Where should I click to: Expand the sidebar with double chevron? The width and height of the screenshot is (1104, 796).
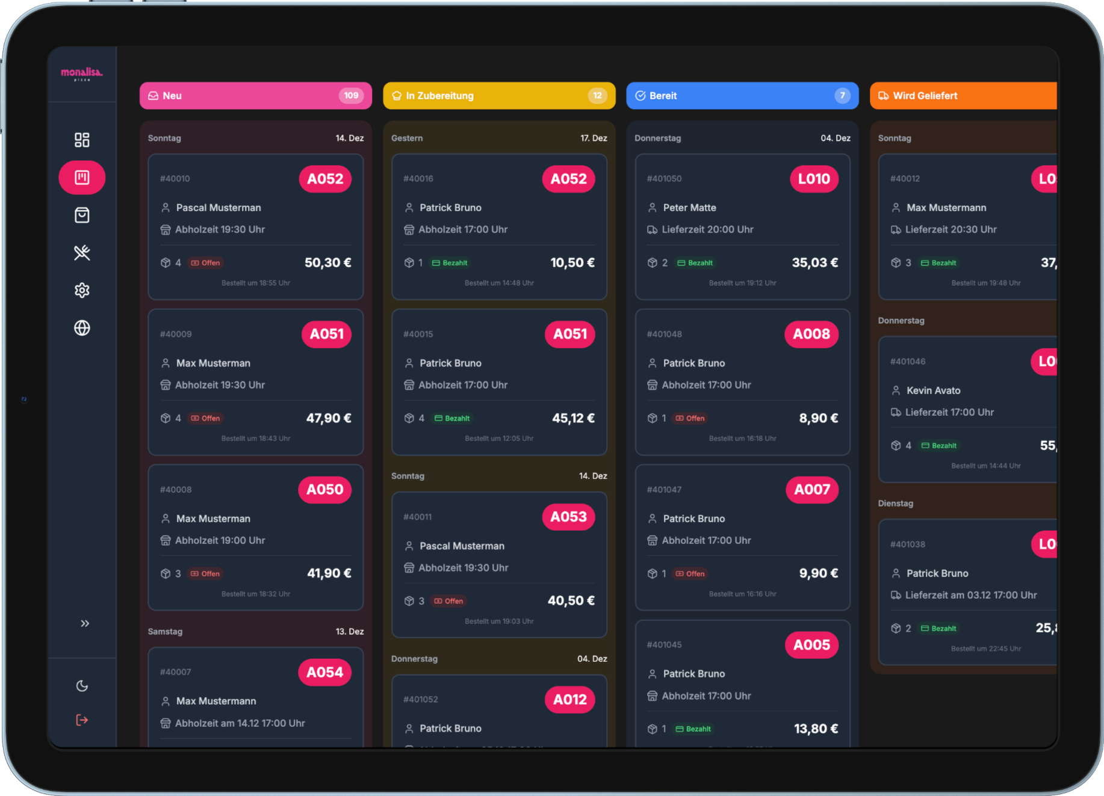(85, 623)
